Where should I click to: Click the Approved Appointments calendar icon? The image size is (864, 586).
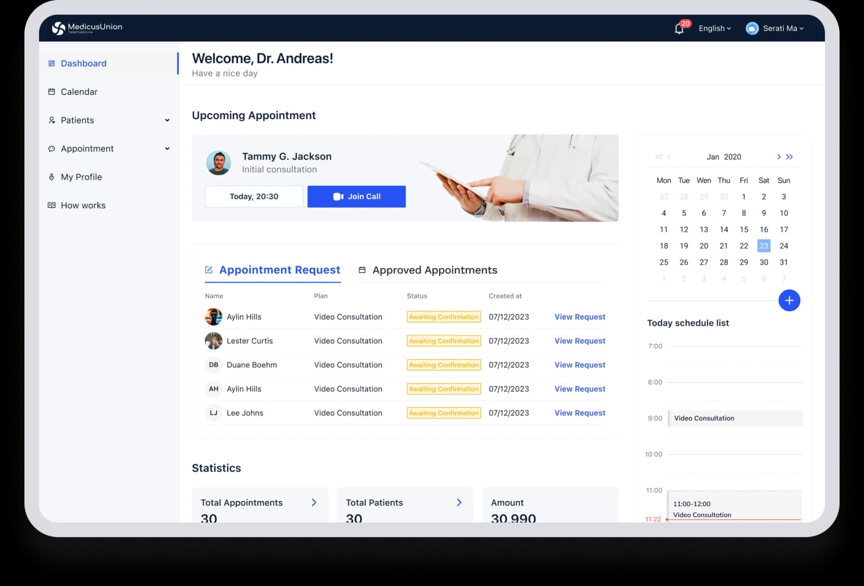[x=362, y=270]
